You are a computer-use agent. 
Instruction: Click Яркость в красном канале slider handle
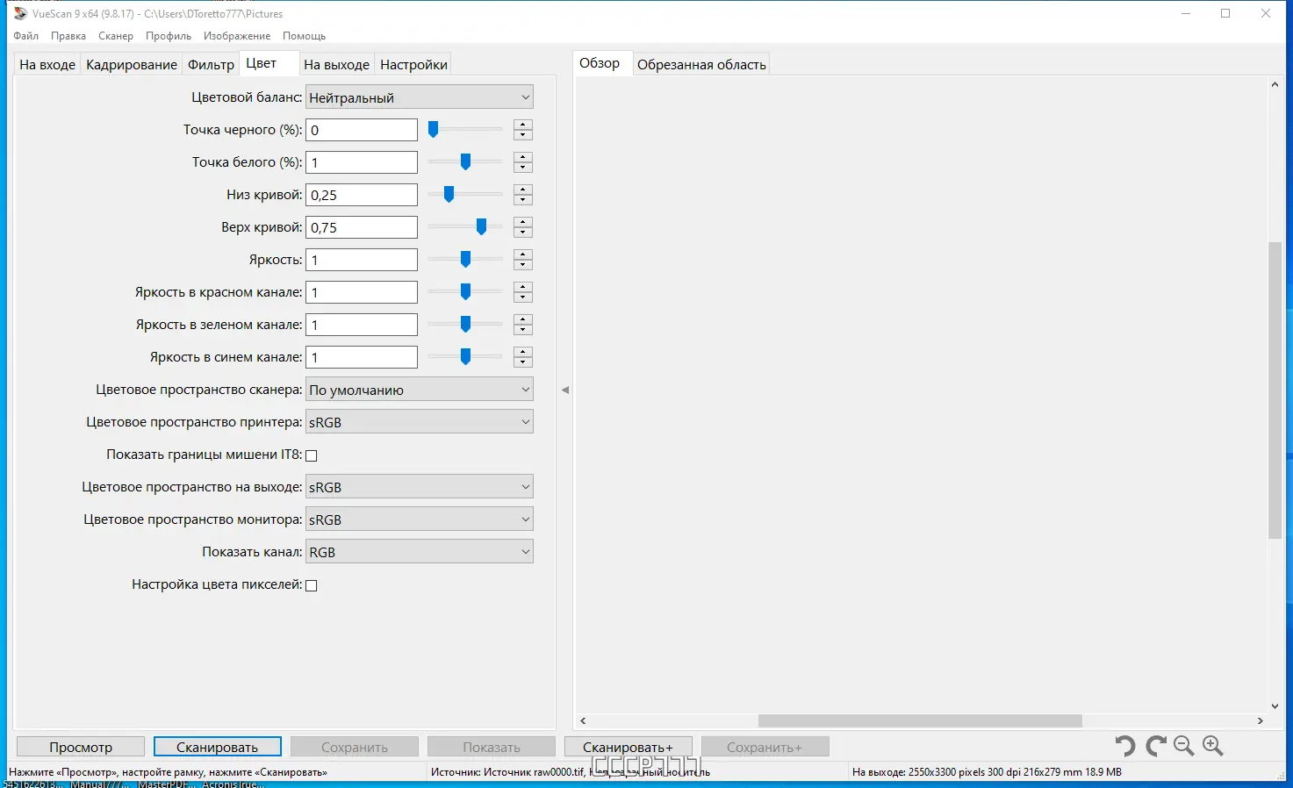[x=465, y=292]
